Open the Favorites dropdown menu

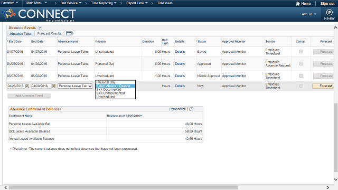10,3
